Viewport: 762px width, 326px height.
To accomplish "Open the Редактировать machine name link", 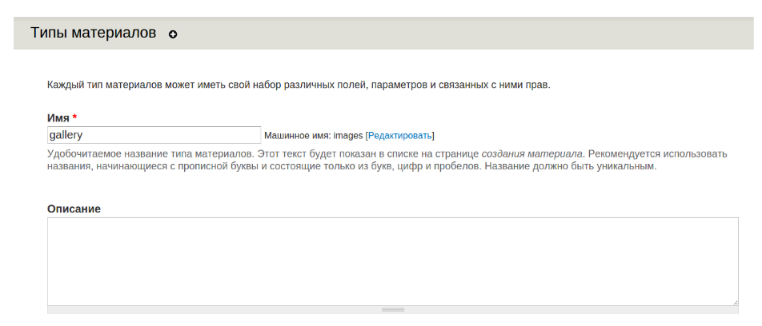I will (x=399, y=136).
